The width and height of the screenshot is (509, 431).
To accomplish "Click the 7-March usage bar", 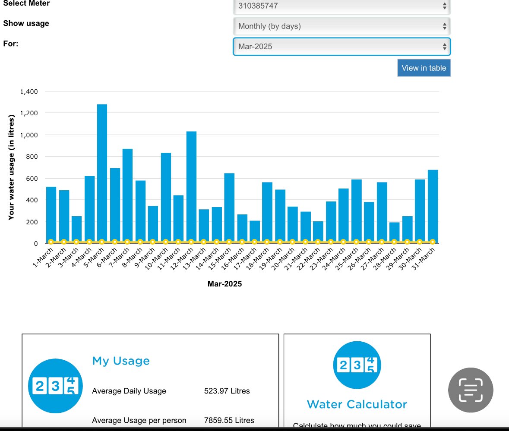I will pyautogui.click(x=127, y=196).
